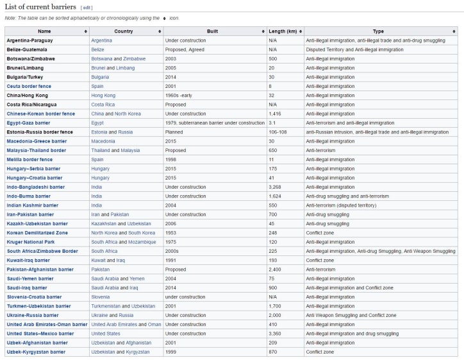This screenshot has height=360, width=464.
Task: Sort by Built column using sort icon
Action: click(x=262, y=31)
